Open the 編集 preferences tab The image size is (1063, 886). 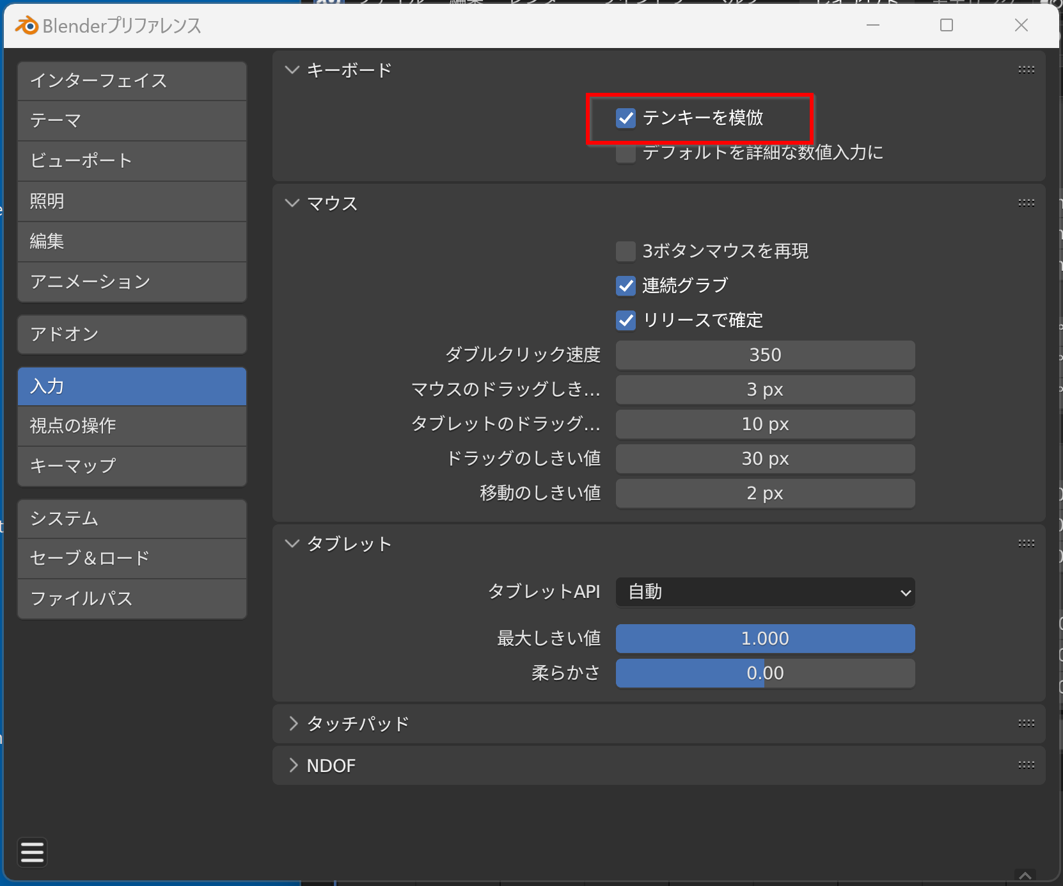coord(132,242)
